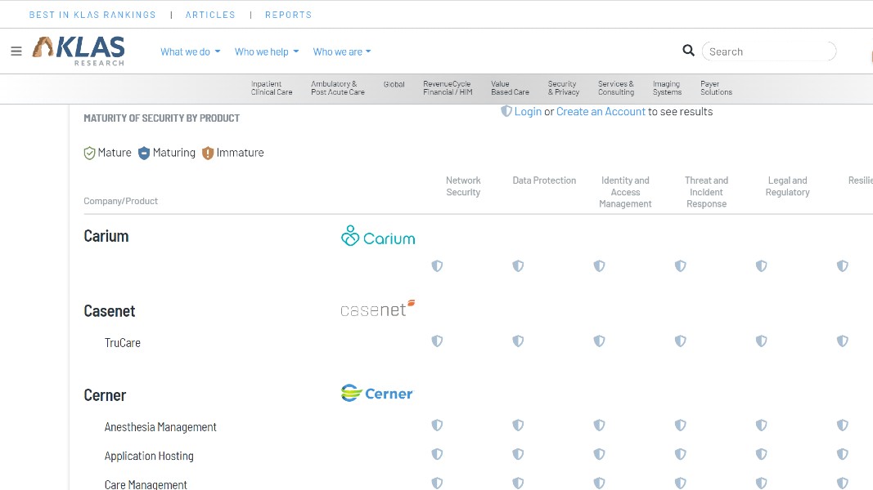Click the Login link
The height and width of the screenshot is (490, 873).
[x=528, y=112]
